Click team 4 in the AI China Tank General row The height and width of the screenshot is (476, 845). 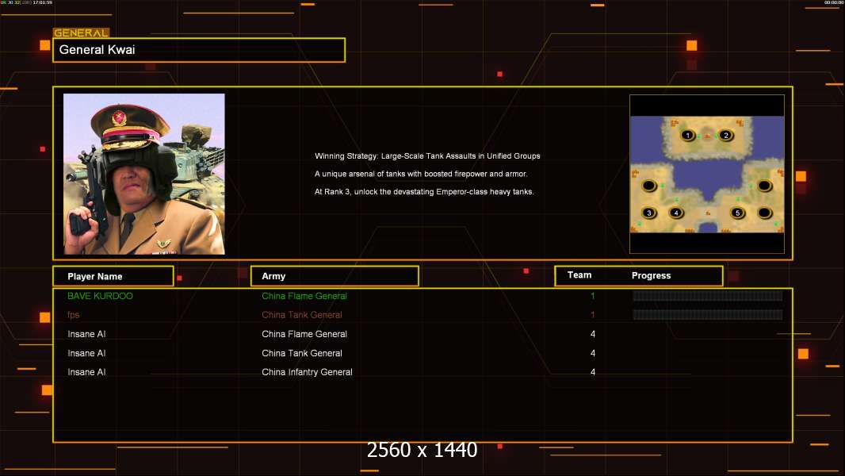point(593,353)
